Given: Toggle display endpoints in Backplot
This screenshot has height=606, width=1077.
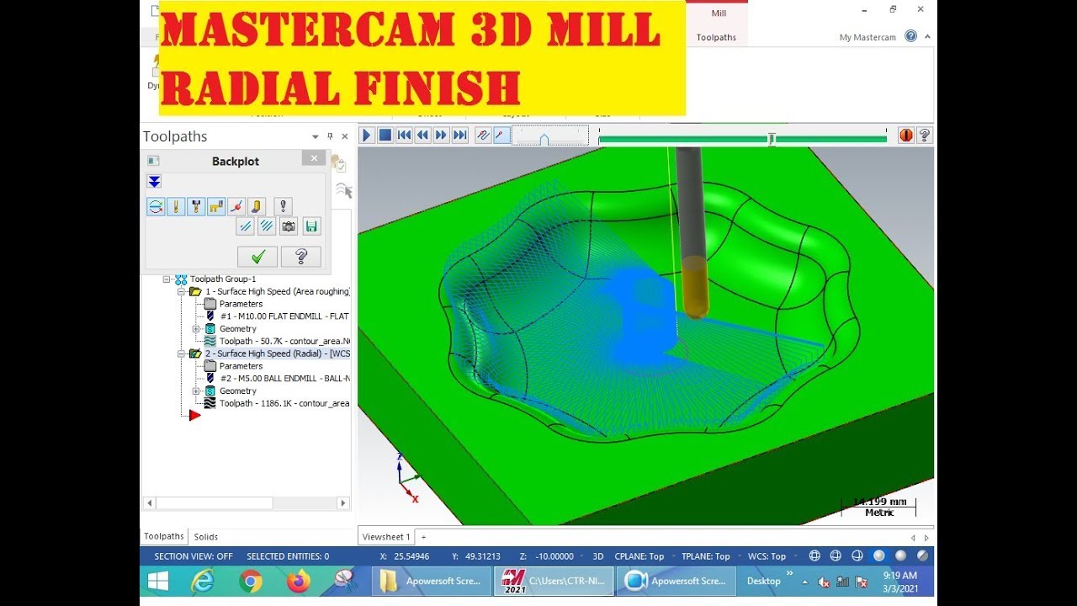Looking at the screenshot, I should [x=236, y=206].
